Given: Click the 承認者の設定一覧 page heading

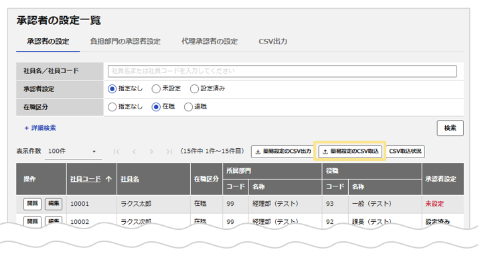Looking at the screenshot, I should pos(58,21).
